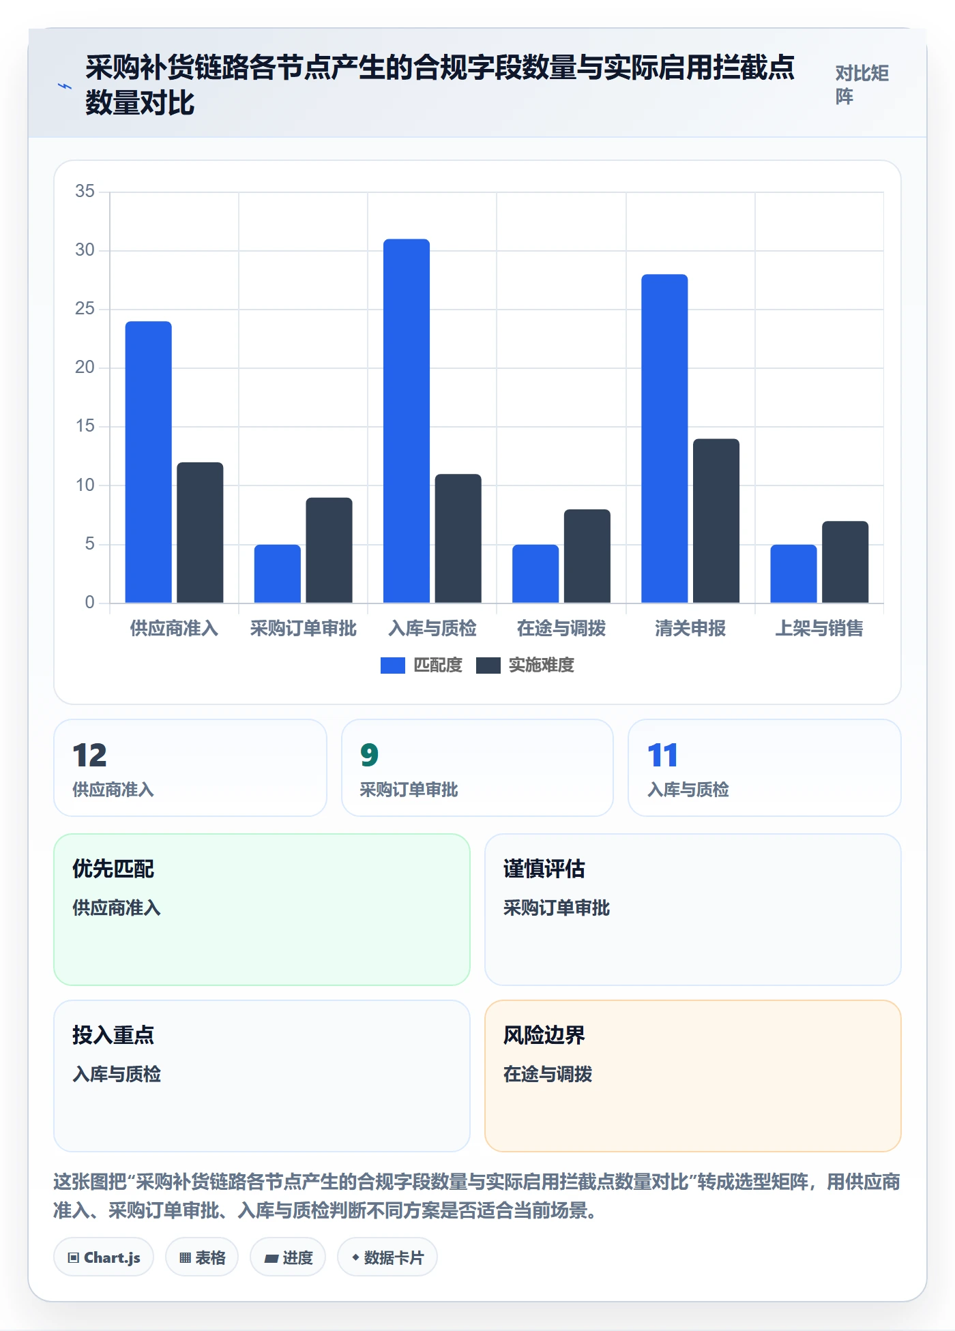Viewport: 955px width, 1331px height.
Task: Open the 优先匹配 green card
Action: tap(262, 910)
